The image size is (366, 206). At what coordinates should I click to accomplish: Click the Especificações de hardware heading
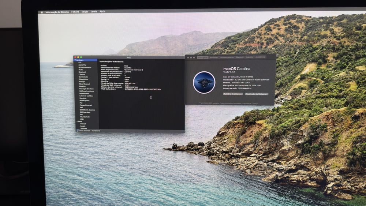112,62
